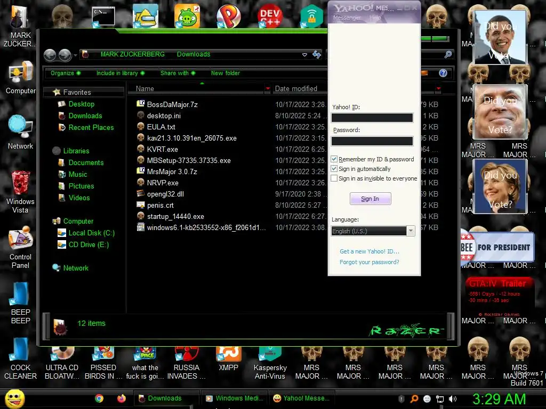This screenshot has width=546, height=409.
Task: Click Downloads in address breadcrumb
Action: tap(194, 54)
